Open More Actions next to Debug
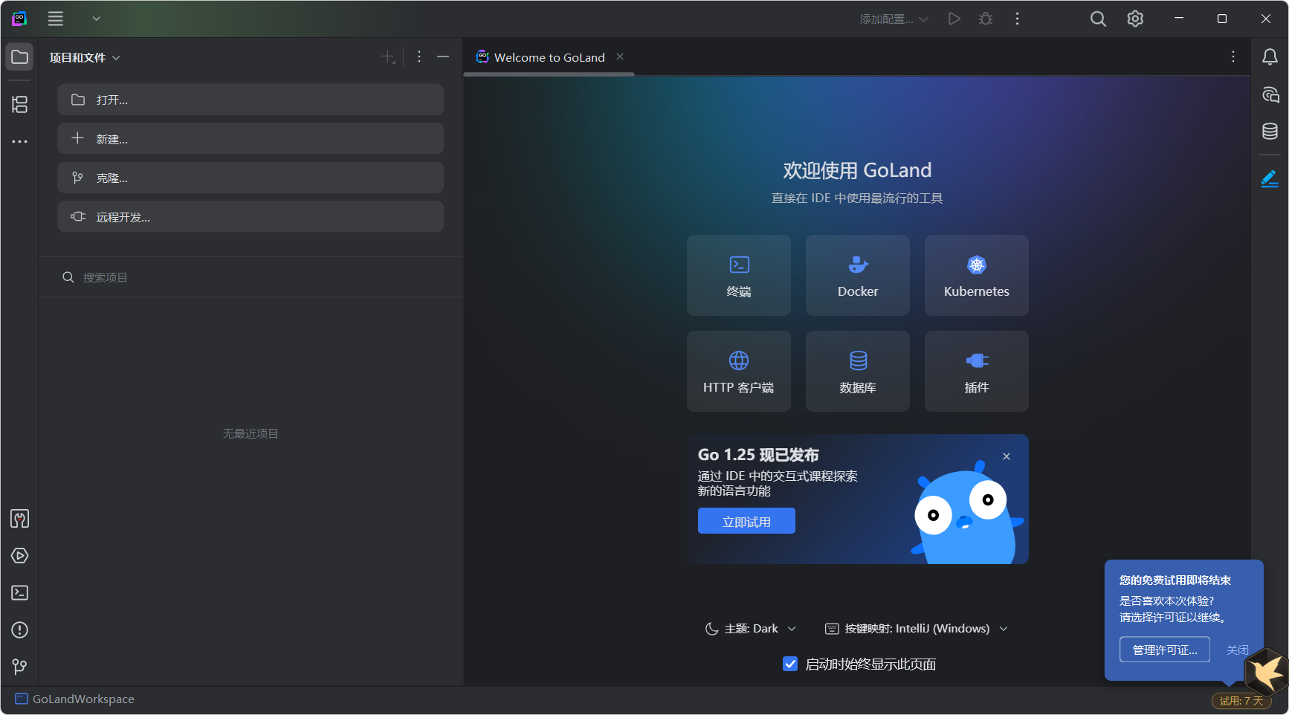Viewport: 1289px width, 715px height. coord(1017,19)
